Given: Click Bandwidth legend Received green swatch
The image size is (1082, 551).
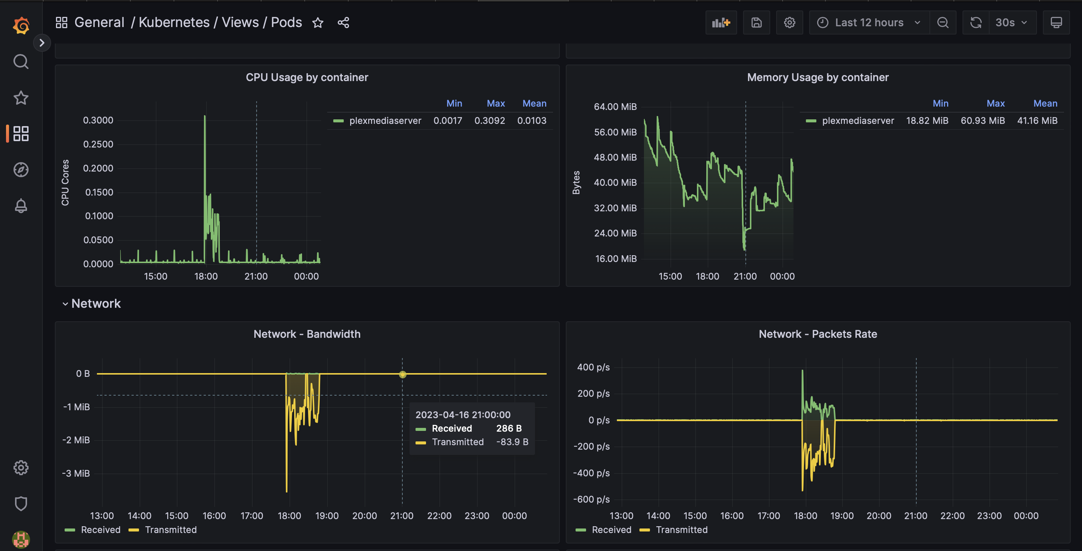Looking at the screenshot, I should point(70,530).
